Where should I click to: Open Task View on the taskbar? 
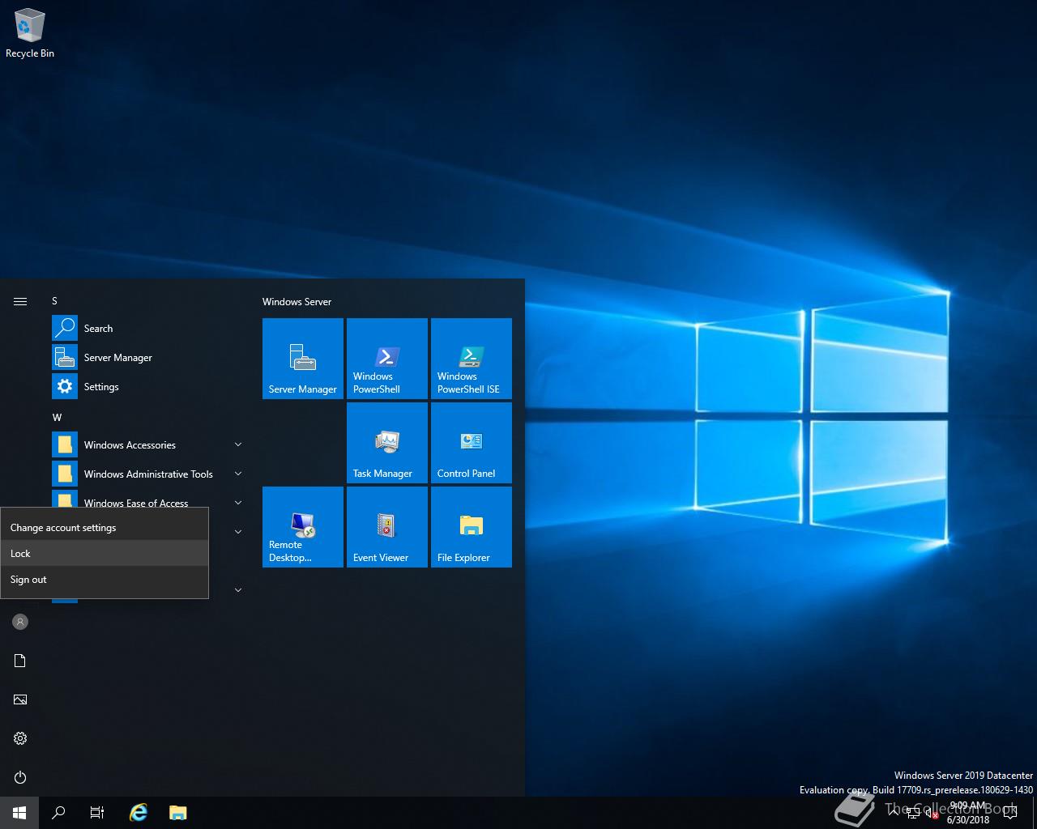tap(97, 813)
